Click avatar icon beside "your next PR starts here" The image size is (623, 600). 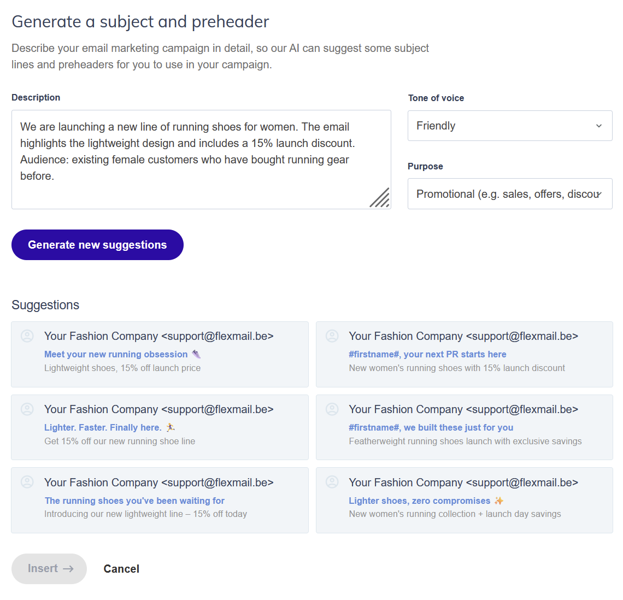[x=332, y=336]
